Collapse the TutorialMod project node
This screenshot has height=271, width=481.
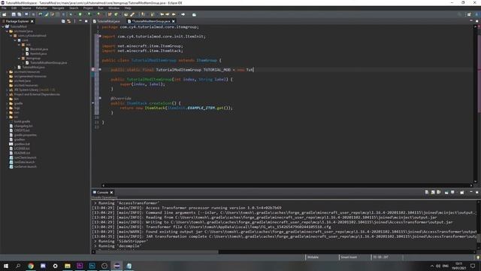click(3, 27)
